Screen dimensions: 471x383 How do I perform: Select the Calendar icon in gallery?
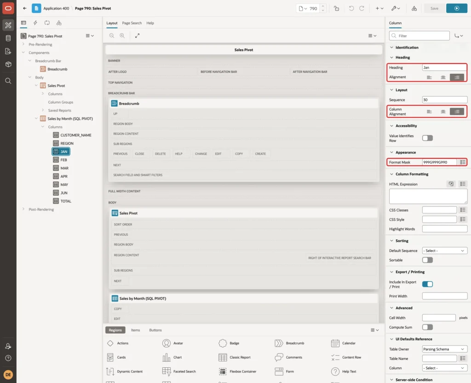[335, 343]
